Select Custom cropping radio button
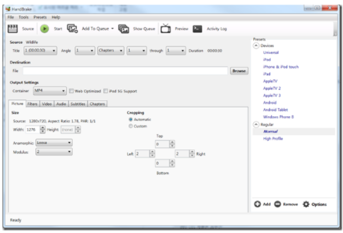This screenshot has height=233, width=343. point(131,126)
